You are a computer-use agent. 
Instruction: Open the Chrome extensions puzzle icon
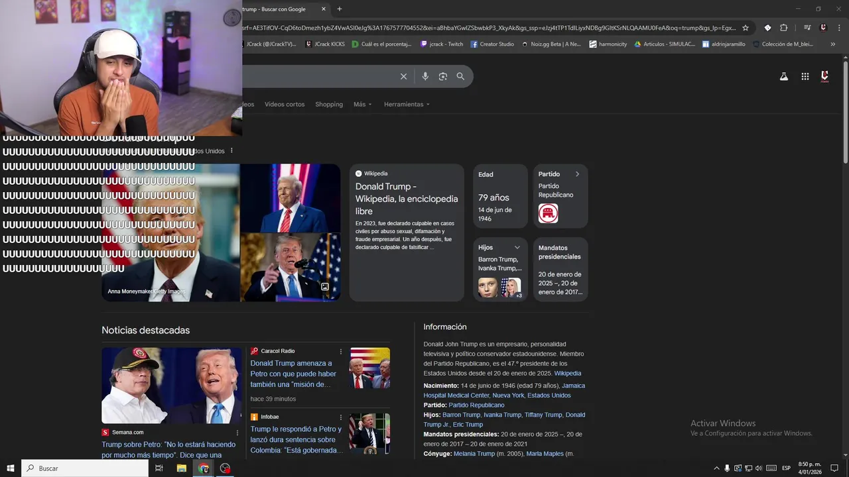pos(783,28)
